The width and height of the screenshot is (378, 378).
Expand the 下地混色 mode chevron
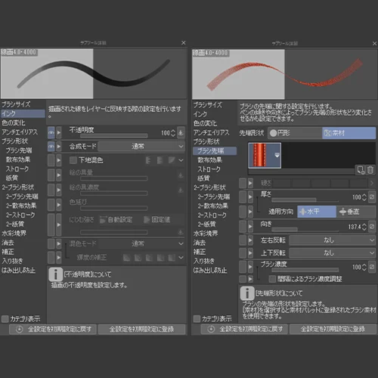[x=181, y=160]
